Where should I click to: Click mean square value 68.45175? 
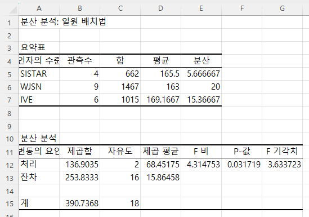160,165
